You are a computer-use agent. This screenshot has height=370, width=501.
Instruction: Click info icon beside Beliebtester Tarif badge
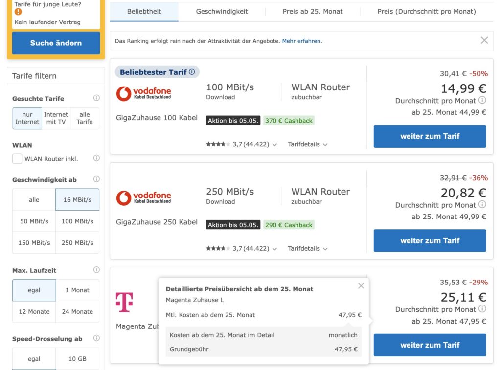[192, 72]
